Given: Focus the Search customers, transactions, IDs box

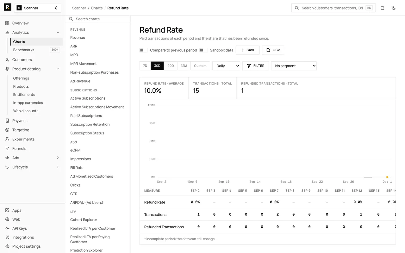Looking at the screenshot, I should [x=333, y=8].
